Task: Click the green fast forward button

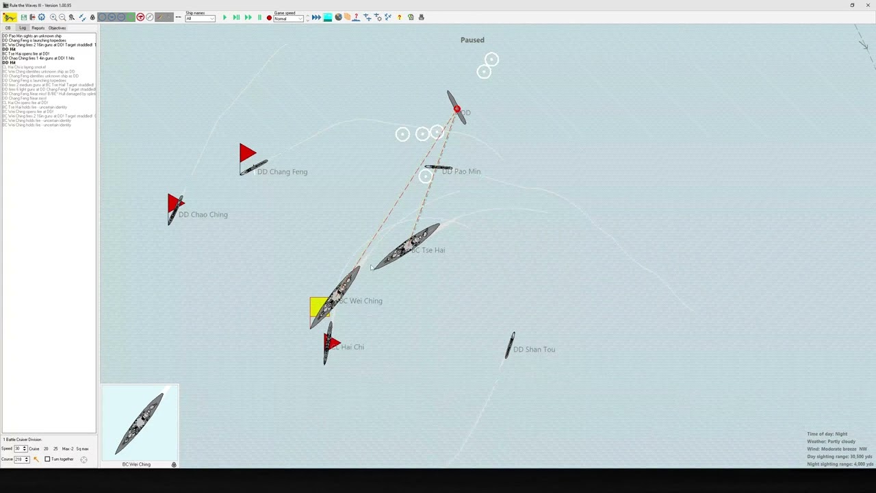Action: 248,17
